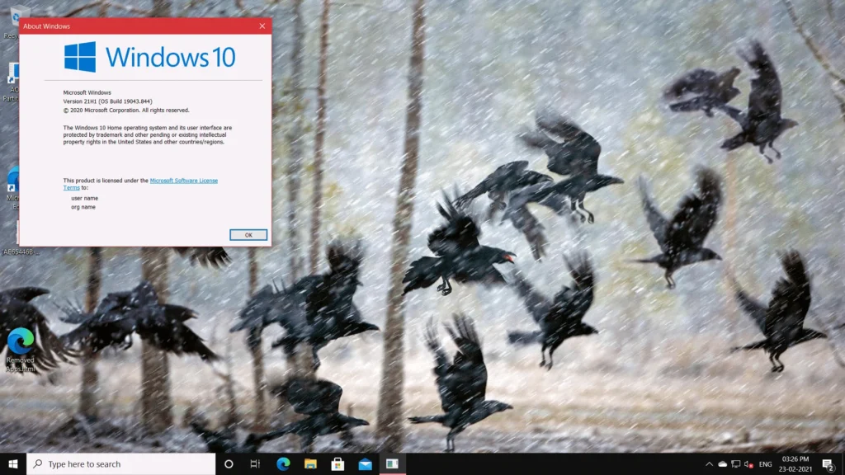Select the Recycle Bin desktop icon
Image resolution: width=845 pixels, height=475 pixels.
click(x=12, y=21)
